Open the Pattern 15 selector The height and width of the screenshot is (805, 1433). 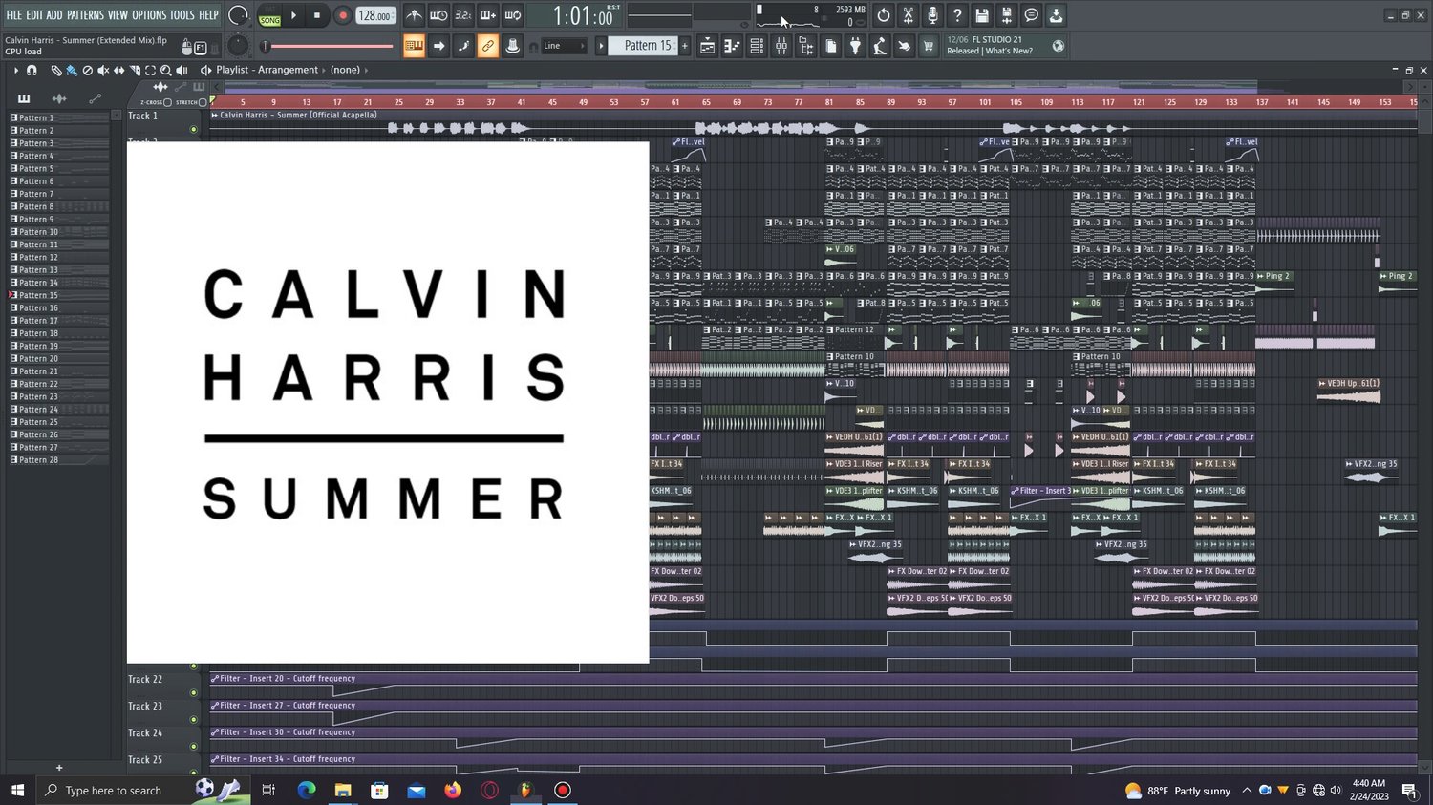click(x=642, y=46)
